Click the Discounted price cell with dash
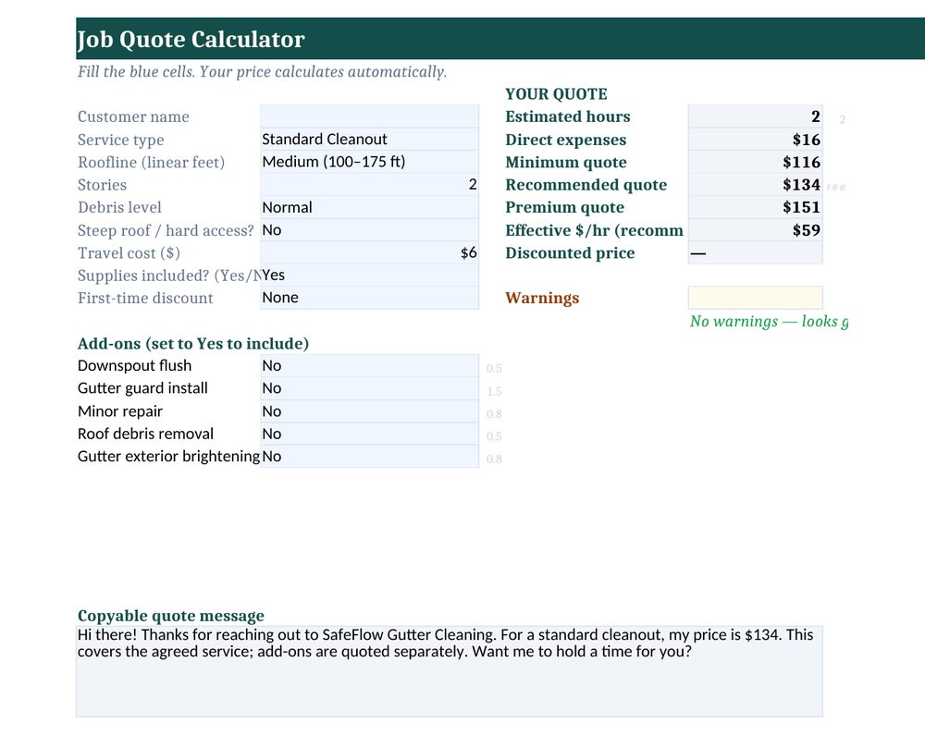Viewport: 925px width, 735px height. [x=755, y=252]
